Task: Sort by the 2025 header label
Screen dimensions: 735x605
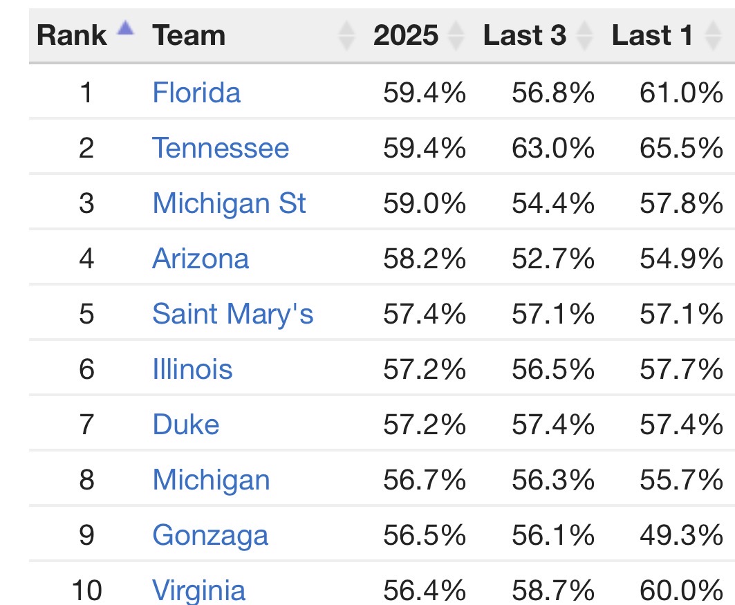Action: pos(406,36)
